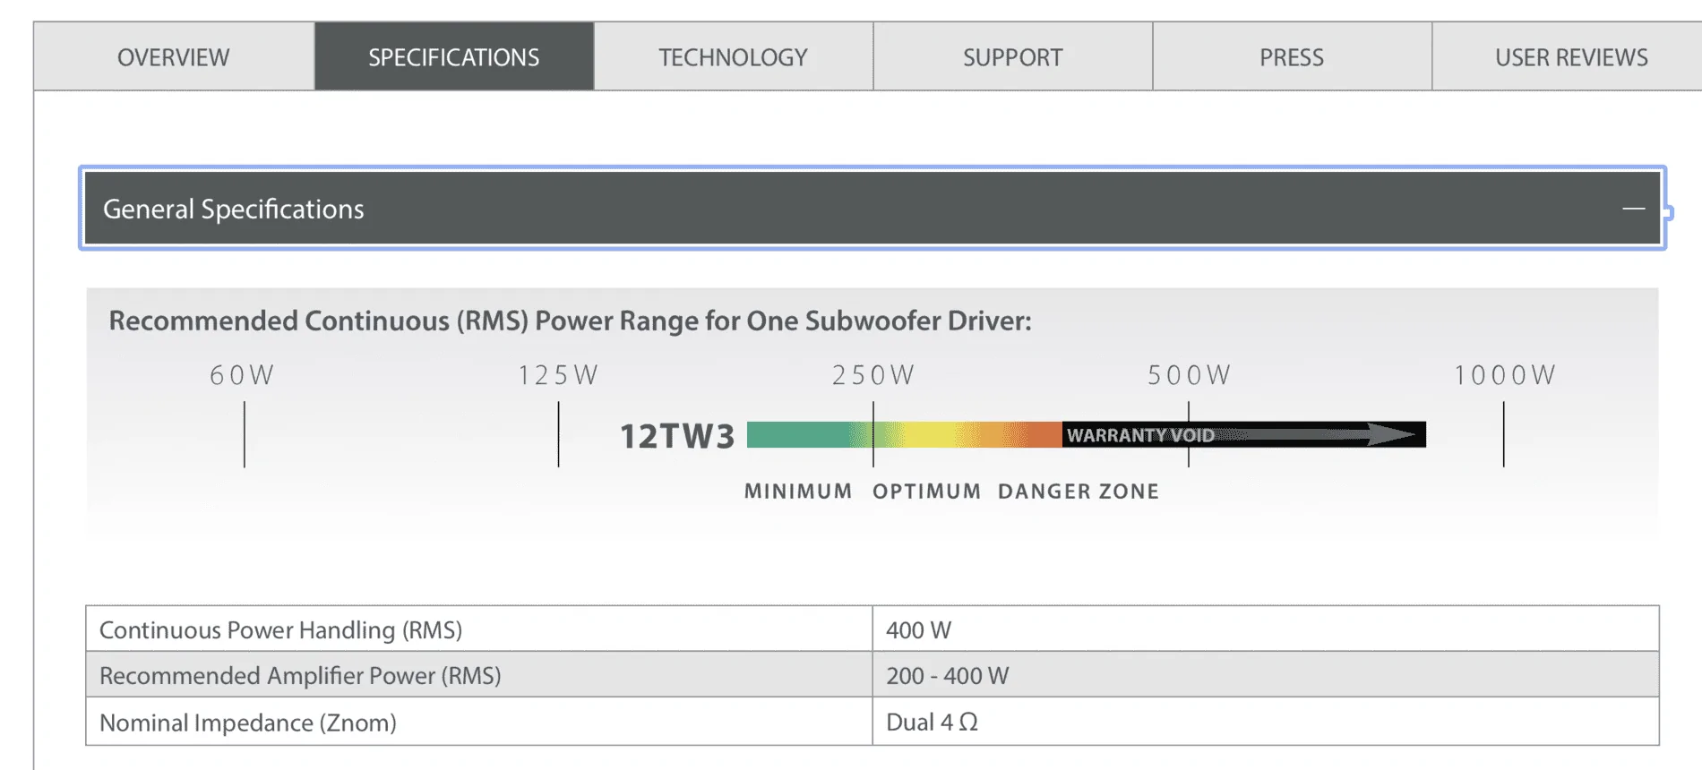This screenshot has width=1702, height=770.
Task: Select the Dual 4 Ω value
Action: pos(932,722)
